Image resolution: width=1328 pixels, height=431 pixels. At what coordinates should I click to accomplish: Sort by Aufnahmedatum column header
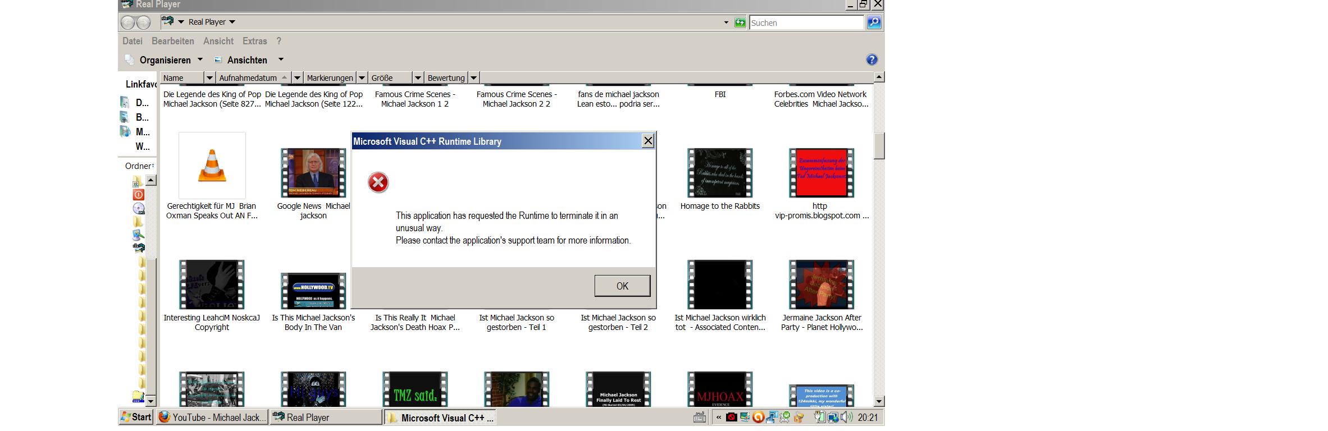254,78
